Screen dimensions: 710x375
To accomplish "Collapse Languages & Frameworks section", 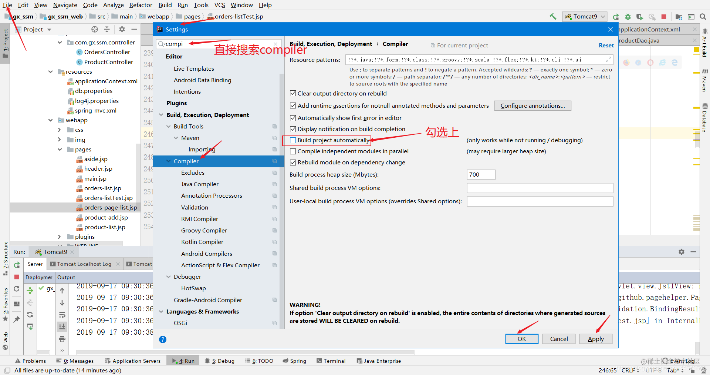I will 161,312.
